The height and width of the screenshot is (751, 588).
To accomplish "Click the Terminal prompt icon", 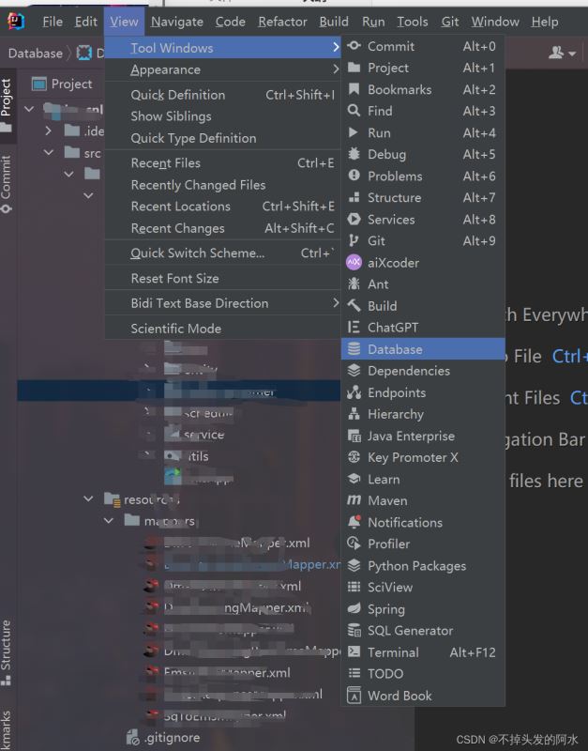I will [x=354, y=651].
